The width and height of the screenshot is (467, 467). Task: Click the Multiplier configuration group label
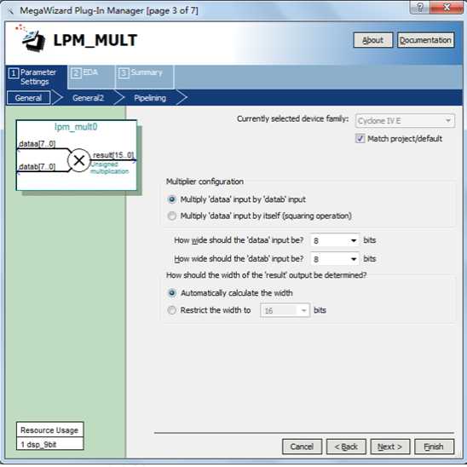(x=205, y=182)
